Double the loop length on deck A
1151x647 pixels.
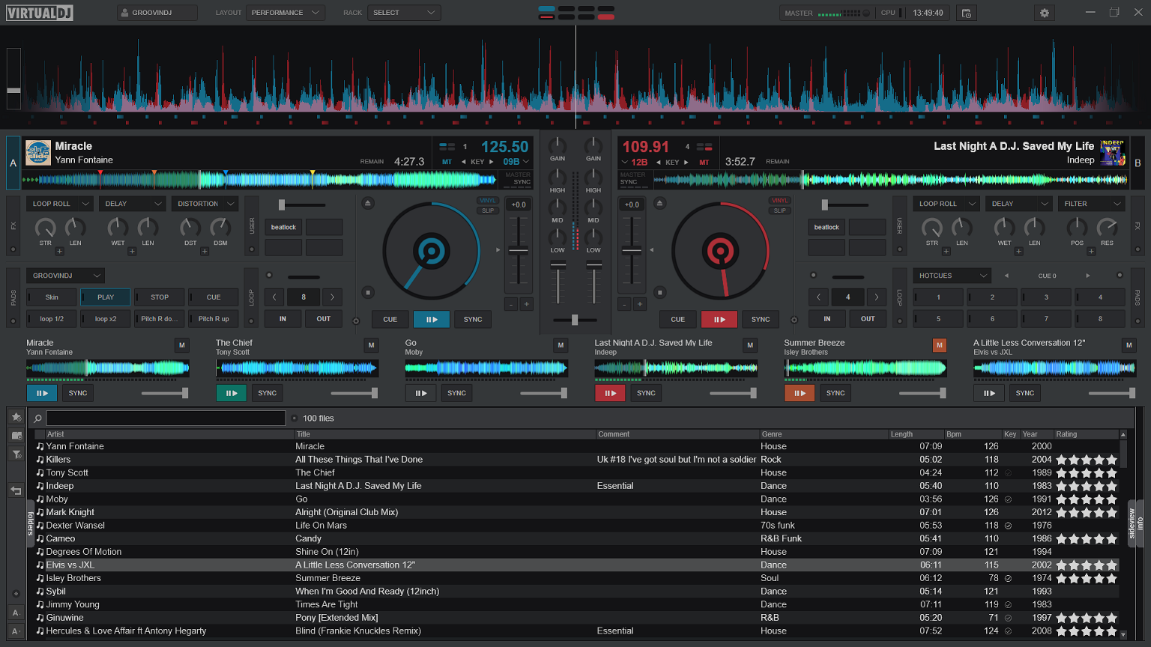(333, 297)
